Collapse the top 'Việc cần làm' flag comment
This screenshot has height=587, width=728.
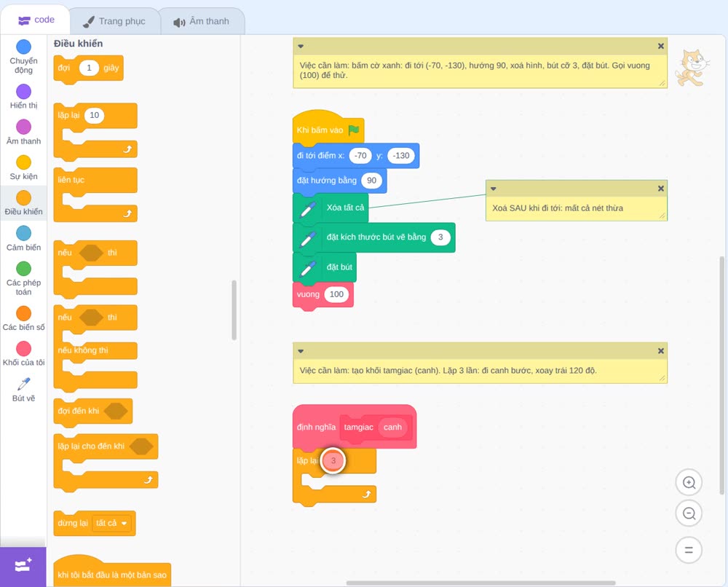coord(301,46)
